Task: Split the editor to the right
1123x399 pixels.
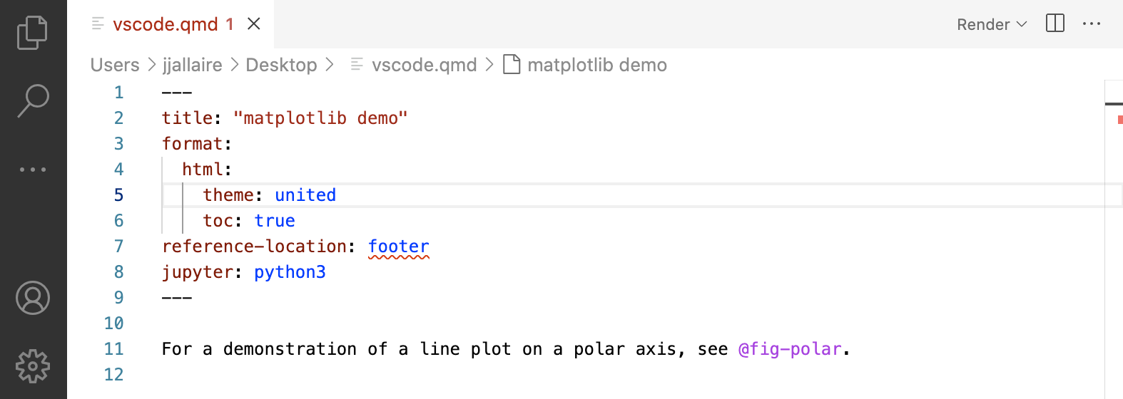Action: coord(1055,24)
